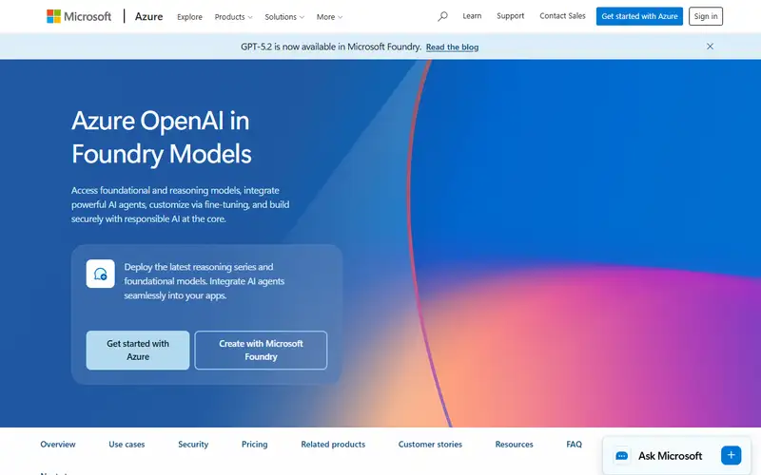Expand Ask Microsoft with plus button

click(x=731, y=455)
